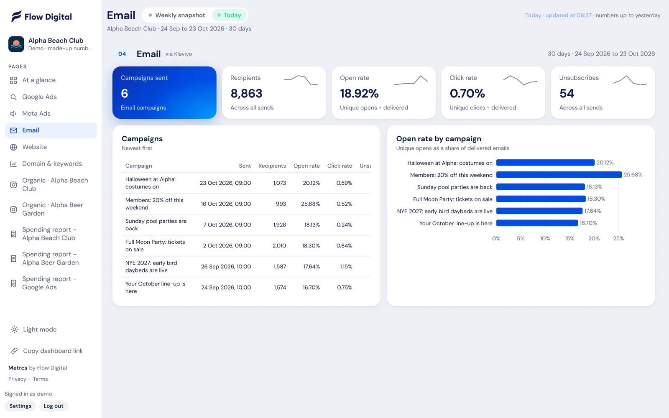The width and height of the screenshot is (669, 418).
Task: Click the chain link icon beside Copy dashboard link
Action: click(14, 351)
